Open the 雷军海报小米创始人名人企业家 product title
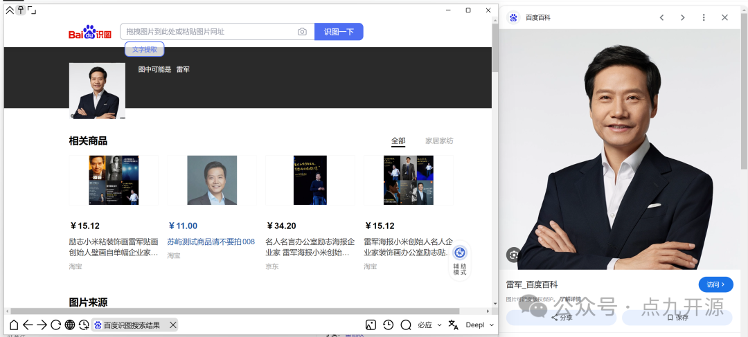This screenshot has height=337, width=748. coord(409,247)
